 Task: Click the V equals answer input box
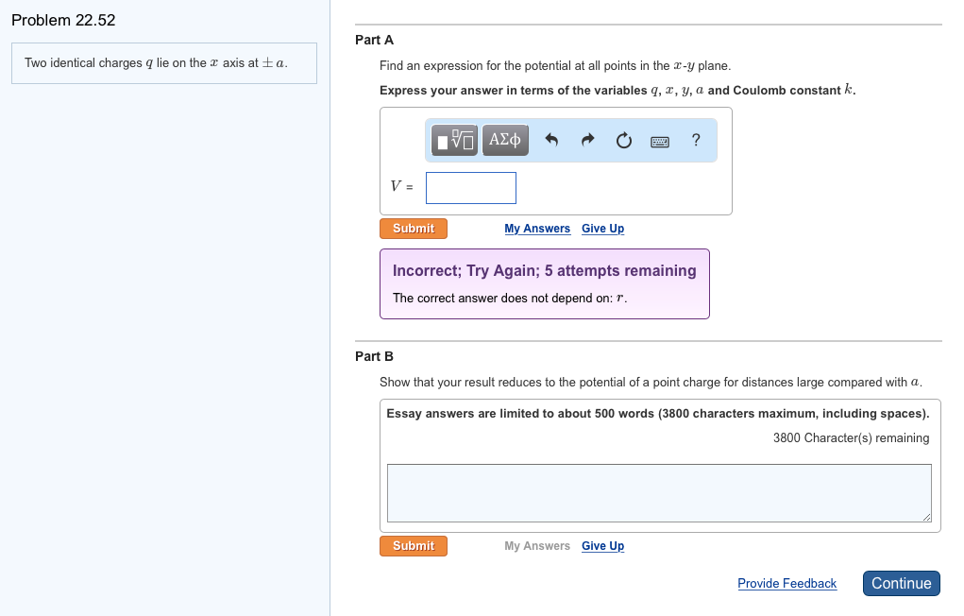click(470, 187)
